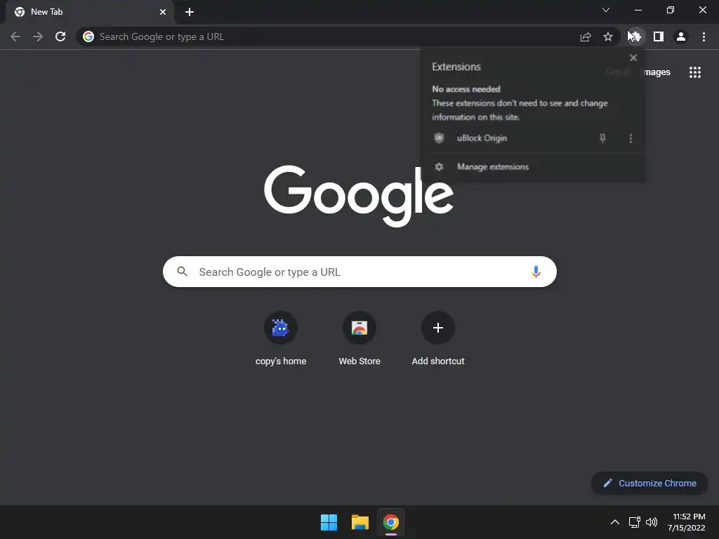Reload the current page
Image resolution: width=719 pixels, height=539 pixels.
[x=60, y=36]
